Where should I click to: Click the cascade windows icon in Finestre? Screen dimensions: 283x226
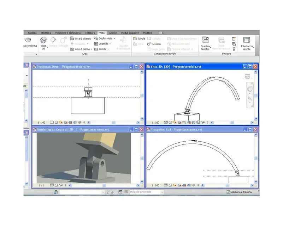click(234, 44)
